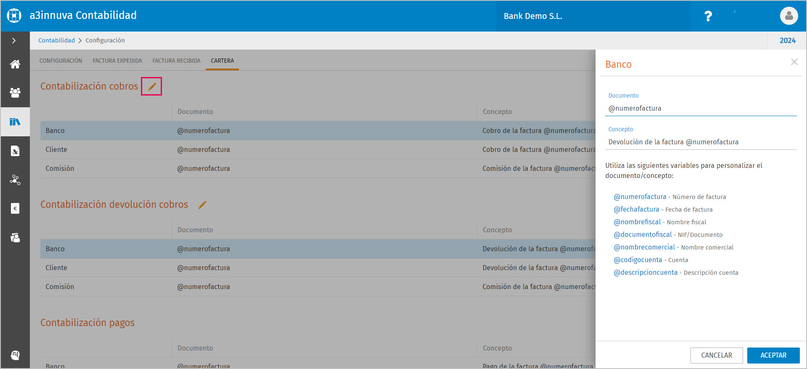Select the CARTERA tab

click(x=222, y=61)
